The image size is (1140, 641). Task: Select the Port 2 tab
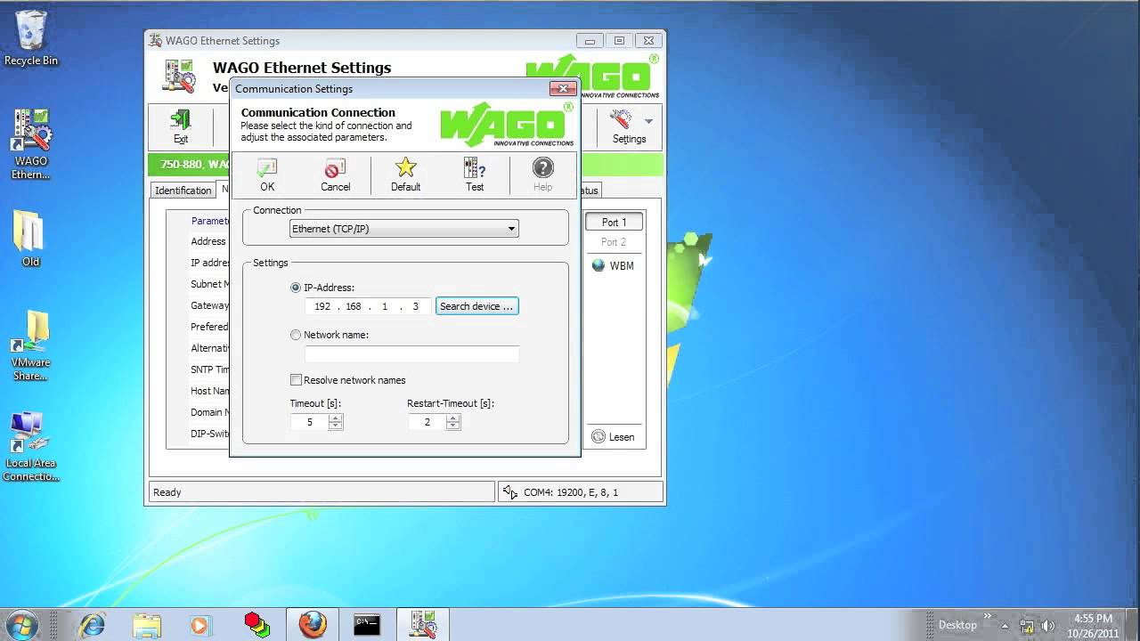click(x=614, y=242)
